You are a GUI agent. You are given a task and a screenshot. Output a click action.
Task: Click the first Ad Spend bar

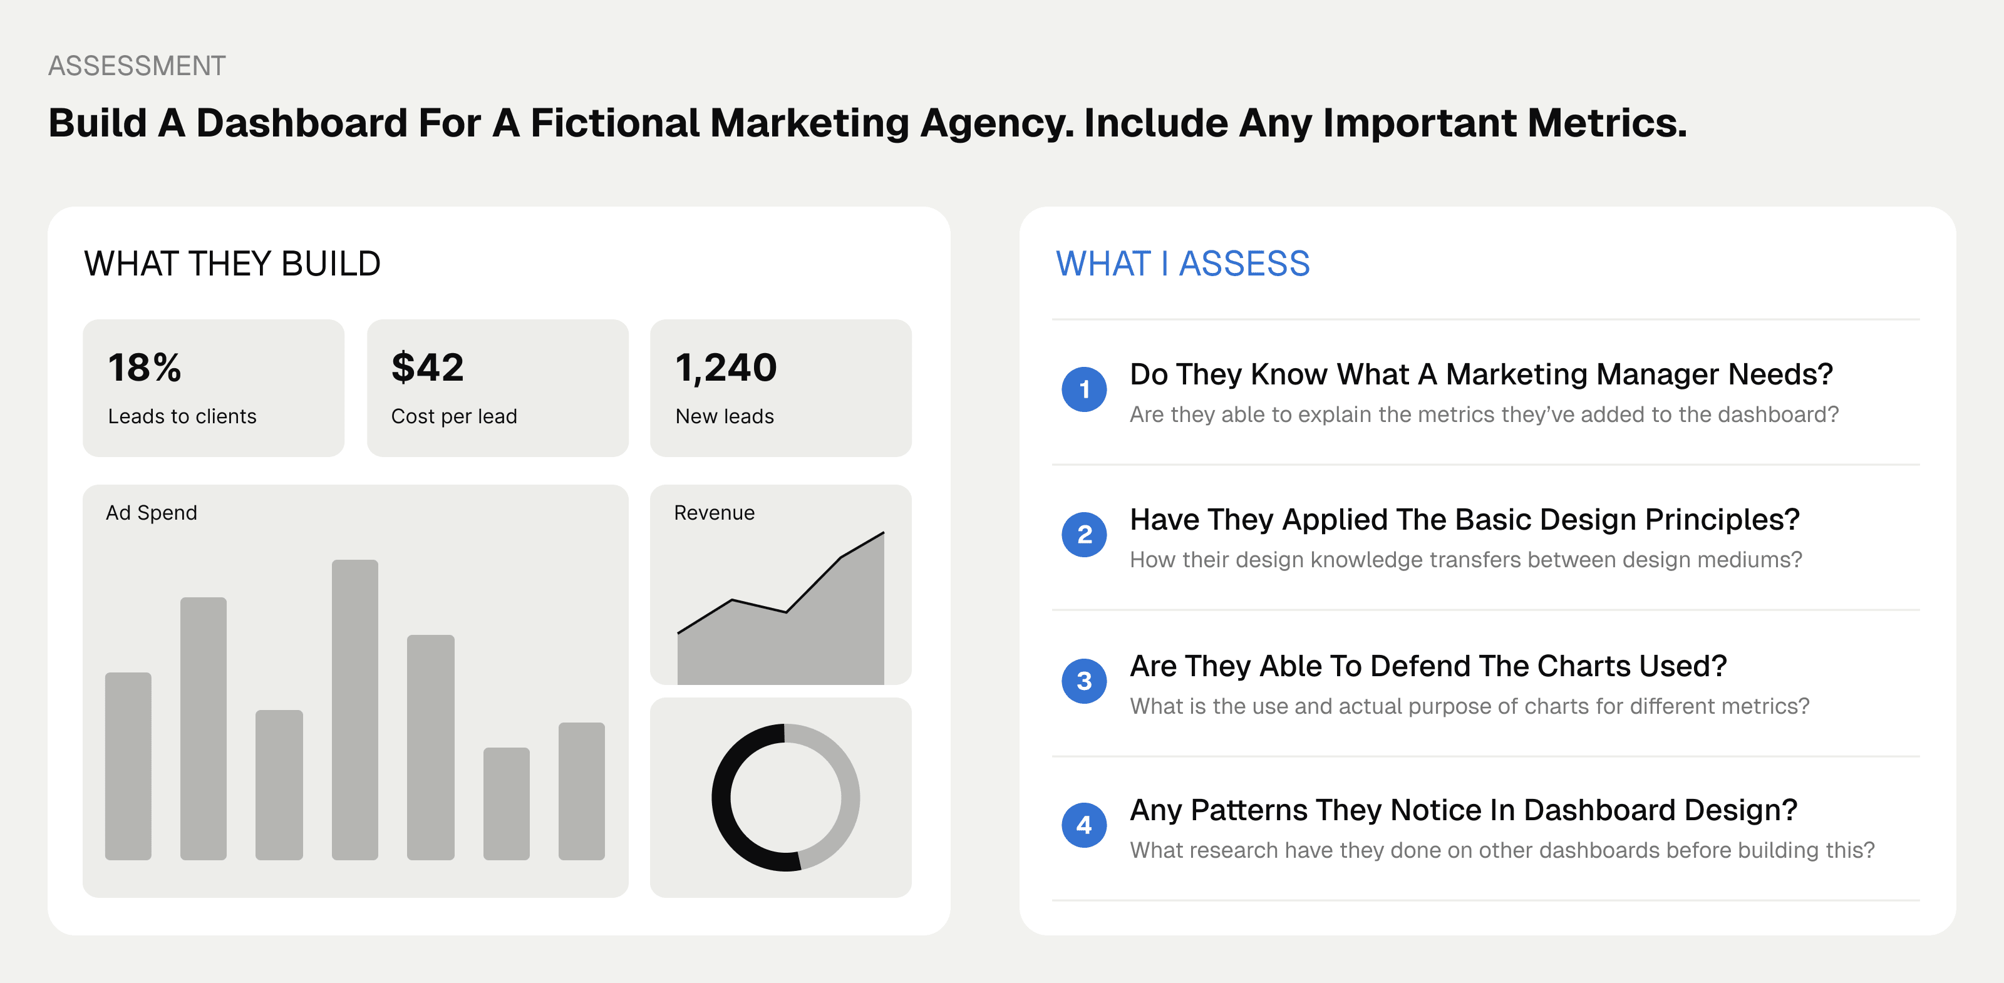coord(128,766)
